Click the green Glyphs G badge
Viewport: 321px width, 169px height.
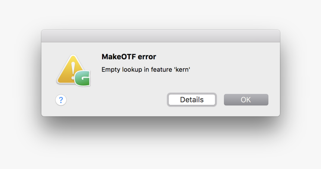(82, 79)
